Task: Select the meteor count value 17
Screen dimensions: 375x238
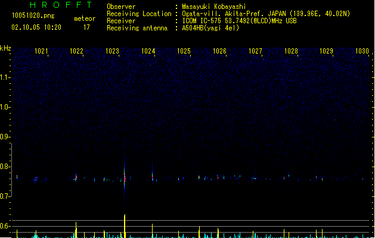Action: 86,27
